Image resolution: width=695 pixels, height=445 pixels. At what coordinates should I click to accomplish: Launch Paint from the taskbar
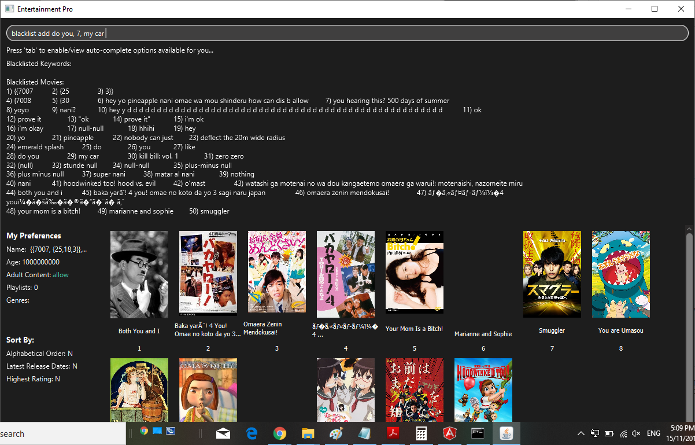(x=336, y=433)
